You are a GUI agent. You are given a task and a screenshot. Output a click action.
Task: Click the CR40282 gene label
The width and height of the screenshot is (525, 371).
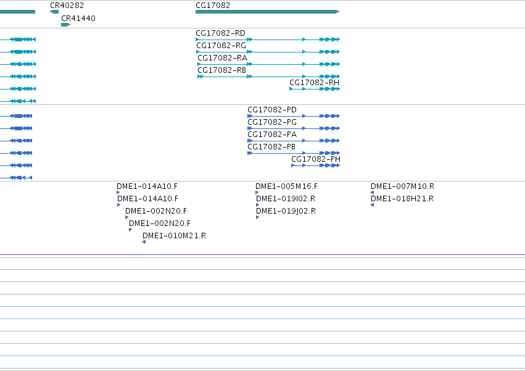[x=67, y=6]
